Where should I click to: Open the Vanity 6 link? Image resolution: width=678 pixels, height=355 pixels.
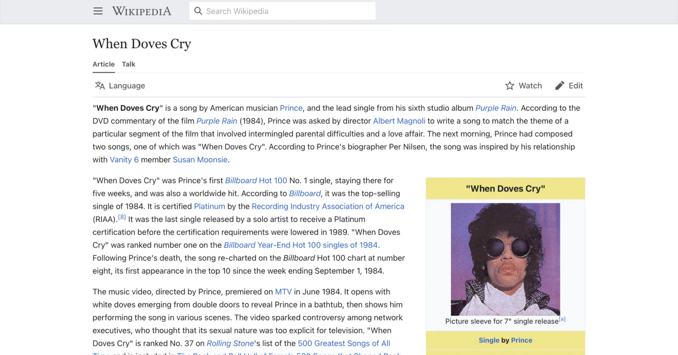point(124,160)
